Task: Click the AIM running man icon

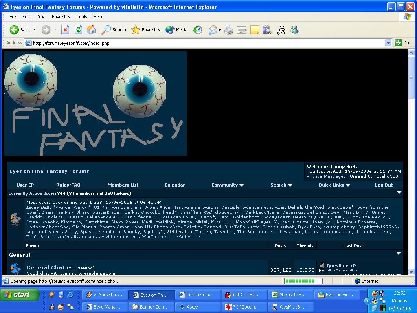Action: 281,30
